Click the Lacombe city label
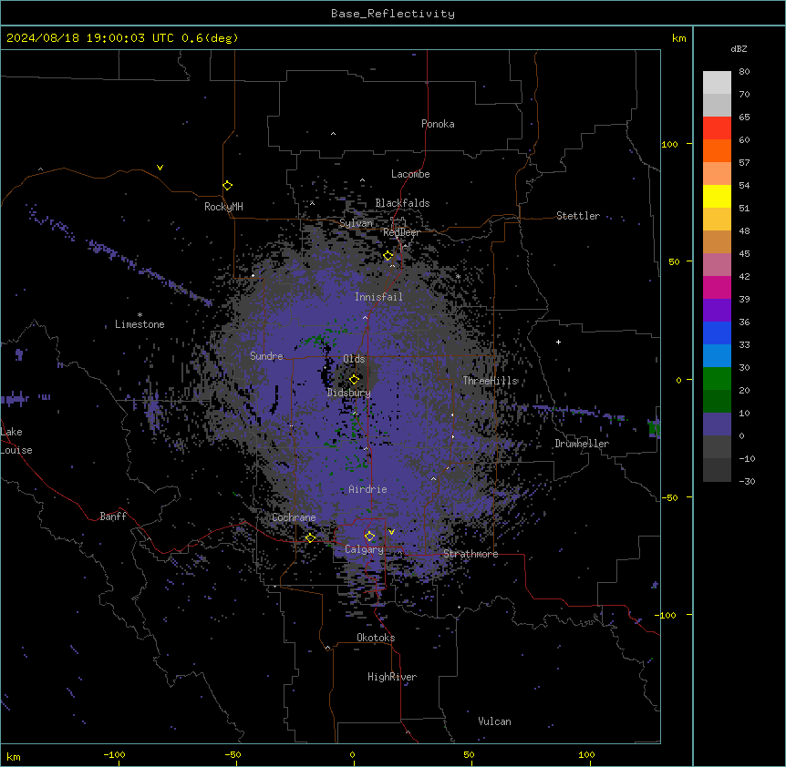Image resolution: width=786 pixels, height=767 pixels. (410, 174)
